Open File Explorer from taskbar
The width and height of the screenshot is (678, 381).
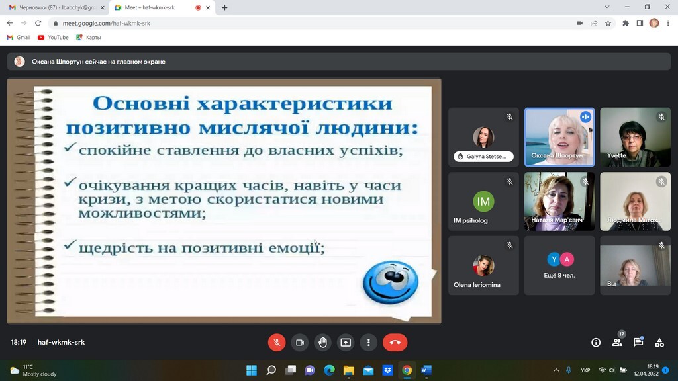349,370
